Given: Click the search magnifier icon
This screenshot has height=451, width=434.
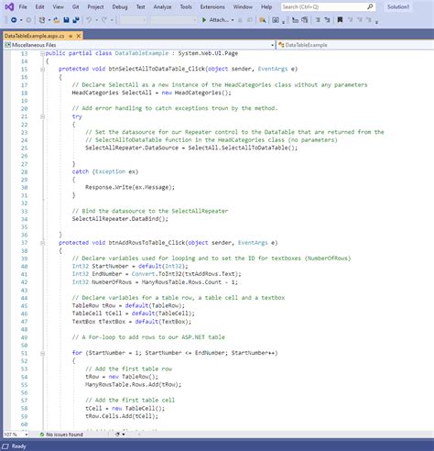Looking at the screenshot, I should pyautogui.click(x=370, y=6).
